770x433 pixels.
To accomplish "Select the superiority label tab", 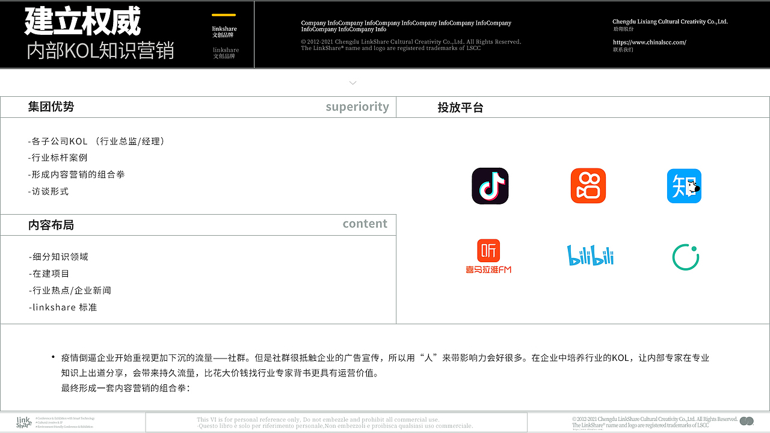I will click(x=357, y=106).
